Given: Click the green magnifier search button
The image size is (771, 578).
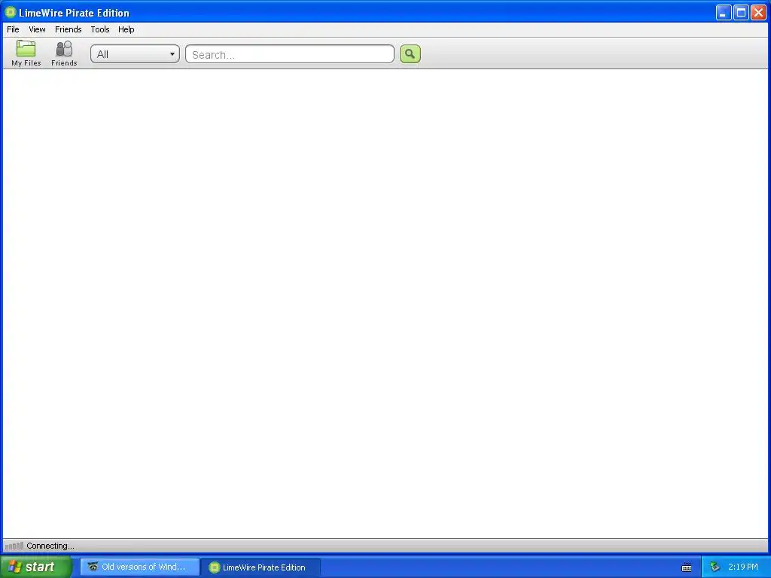Looking at the screenshot, I should point(410,54).
